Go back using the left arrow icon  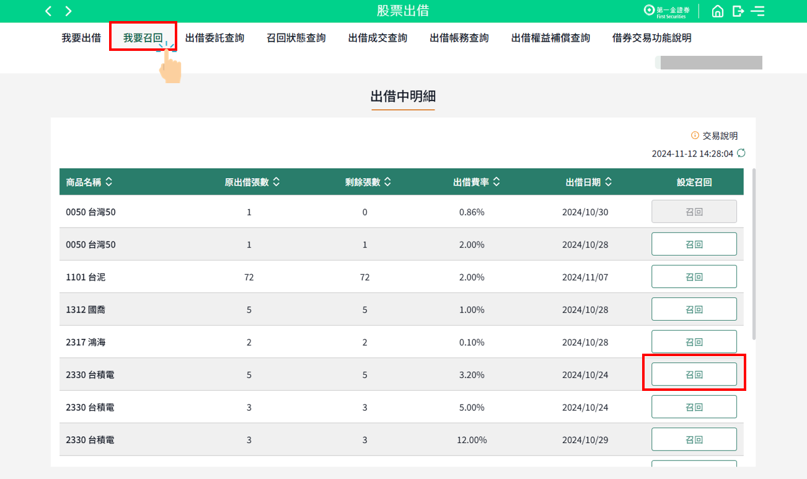[x=48, y=11]
